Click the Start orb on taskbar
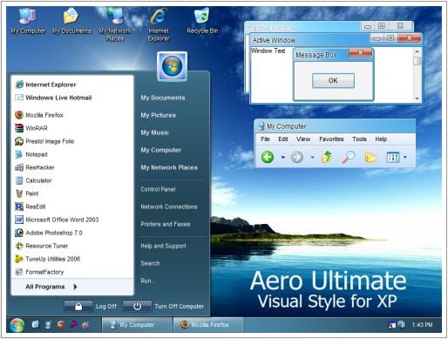The width and height of the screenshot is (448, 339). [17, 325]
